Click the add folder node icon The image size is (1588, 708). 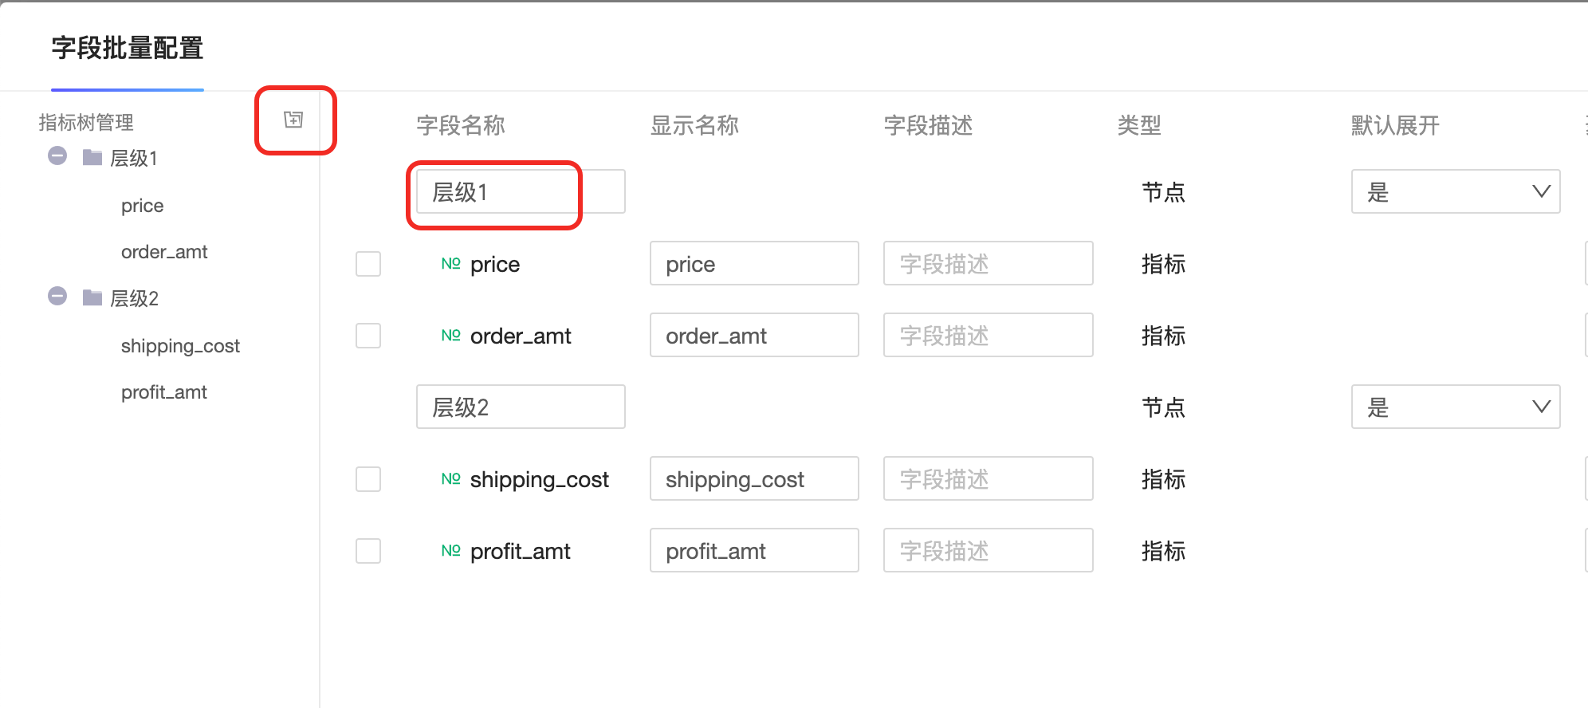pyautogui.click(x=293, y=120)
